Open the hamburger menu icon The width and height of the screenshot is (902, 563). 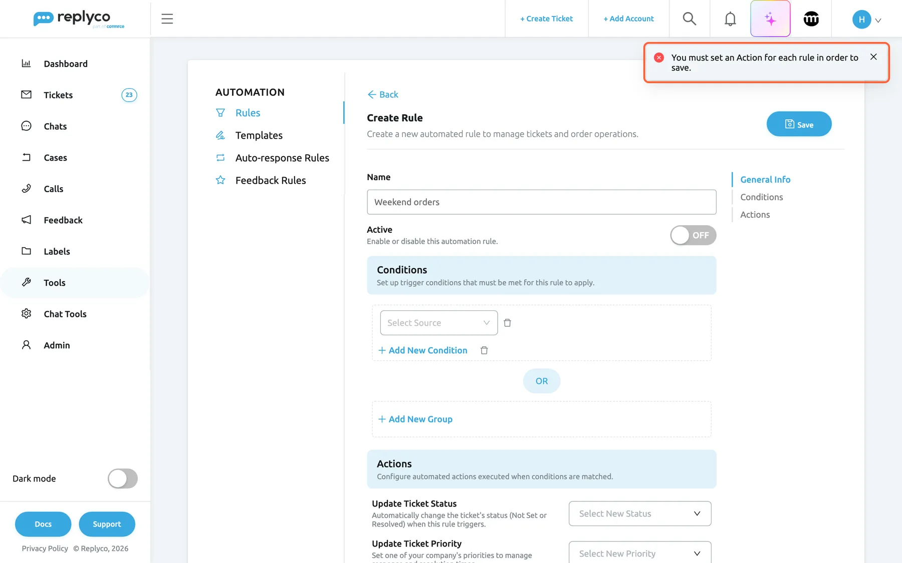click(x=167, y=19)
